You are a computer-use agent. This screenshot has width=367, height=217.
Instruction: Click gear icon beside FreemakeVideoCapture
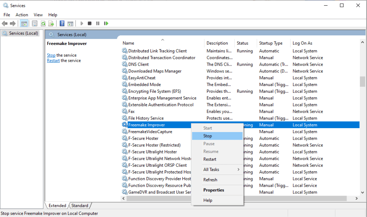pyautogui.click(x=125, y=131)
